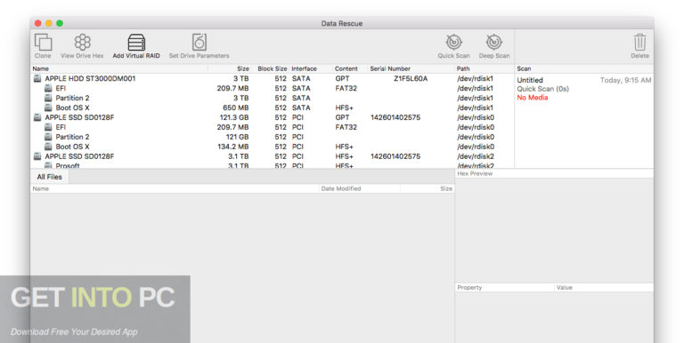This screenshot has height=343, width=684.
Task: Click the PCI EFI partition icon
Action: click(48, 127)
